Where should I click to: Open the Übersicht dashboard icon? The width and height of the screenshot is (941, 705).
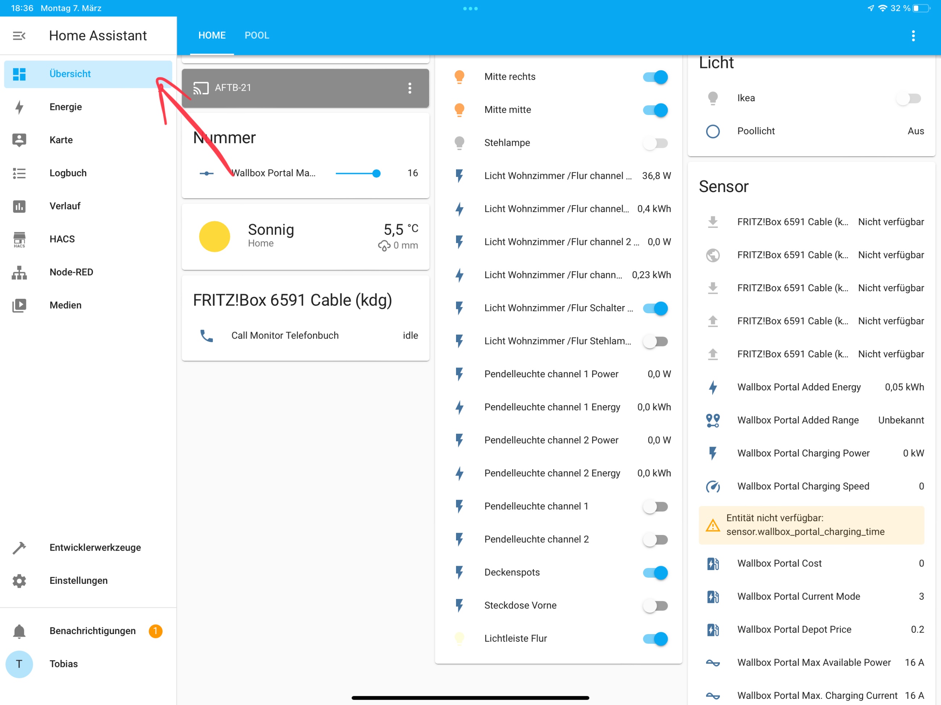19,74
